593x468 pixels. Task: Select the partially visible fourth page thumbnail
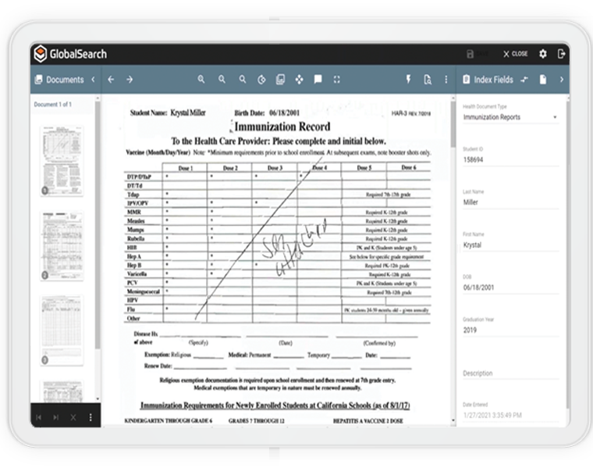click(x=62, y=391)
